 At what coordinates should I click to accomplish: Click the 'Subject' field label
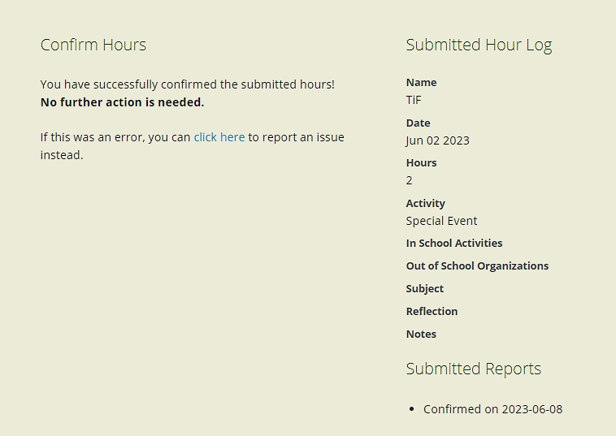coord(425,289)
